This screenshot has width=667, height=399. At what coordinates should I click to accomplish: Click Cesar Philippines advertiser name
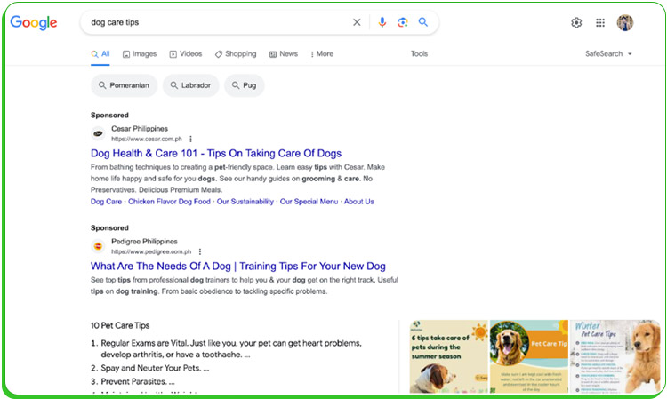click(x=140, y=128)
